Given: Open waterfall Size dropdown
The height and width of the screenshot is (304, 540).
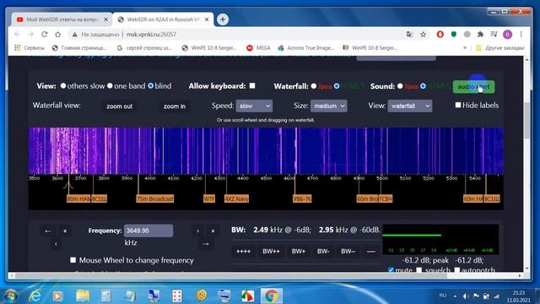Looking at the screenshot, I should point(328,106).
